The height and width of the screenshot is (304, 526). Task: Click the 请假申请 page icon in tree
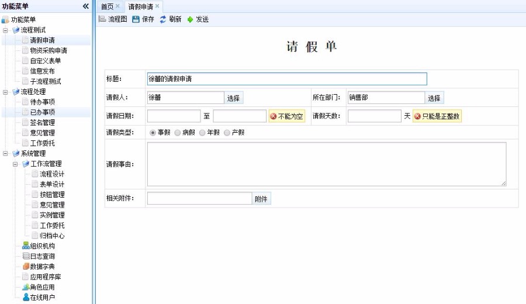[x=25, y=40]
